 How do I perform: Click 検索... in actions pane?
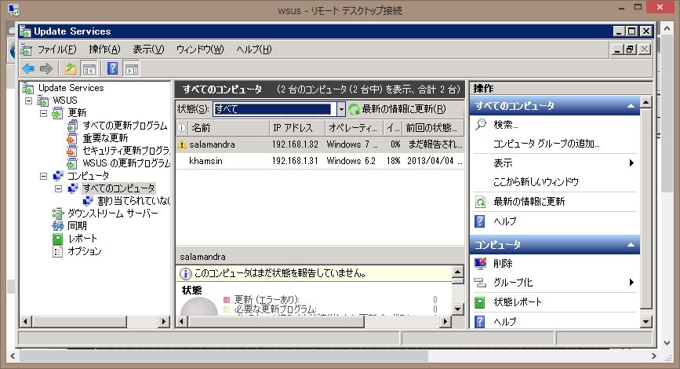506,125
